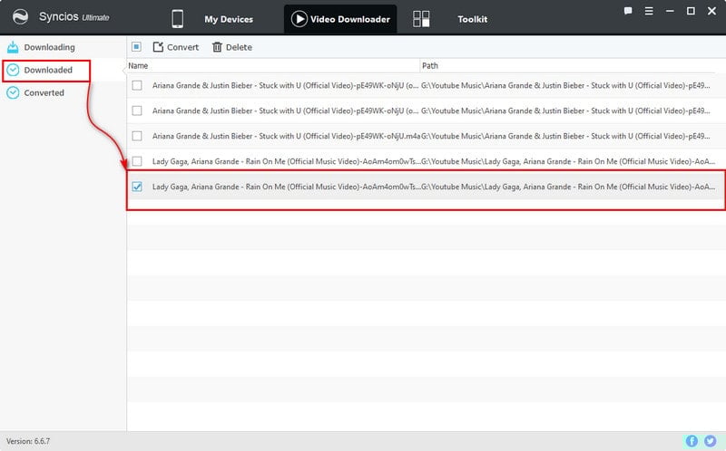726x451 pixels.
Task: Tick the unchecked Rain On Me row checkbox
Action: (x=137, y=161)
